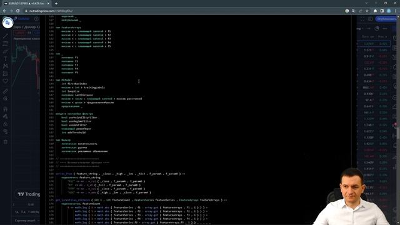Select the text annotation tool
Screen dimensions: 400x225
coord(6,59)
